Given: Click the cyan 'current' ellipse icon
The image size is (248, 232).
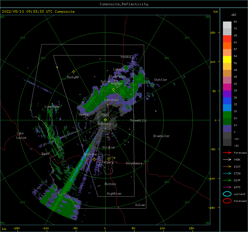Looking at the screenshot, I should (x=227, y=194).
